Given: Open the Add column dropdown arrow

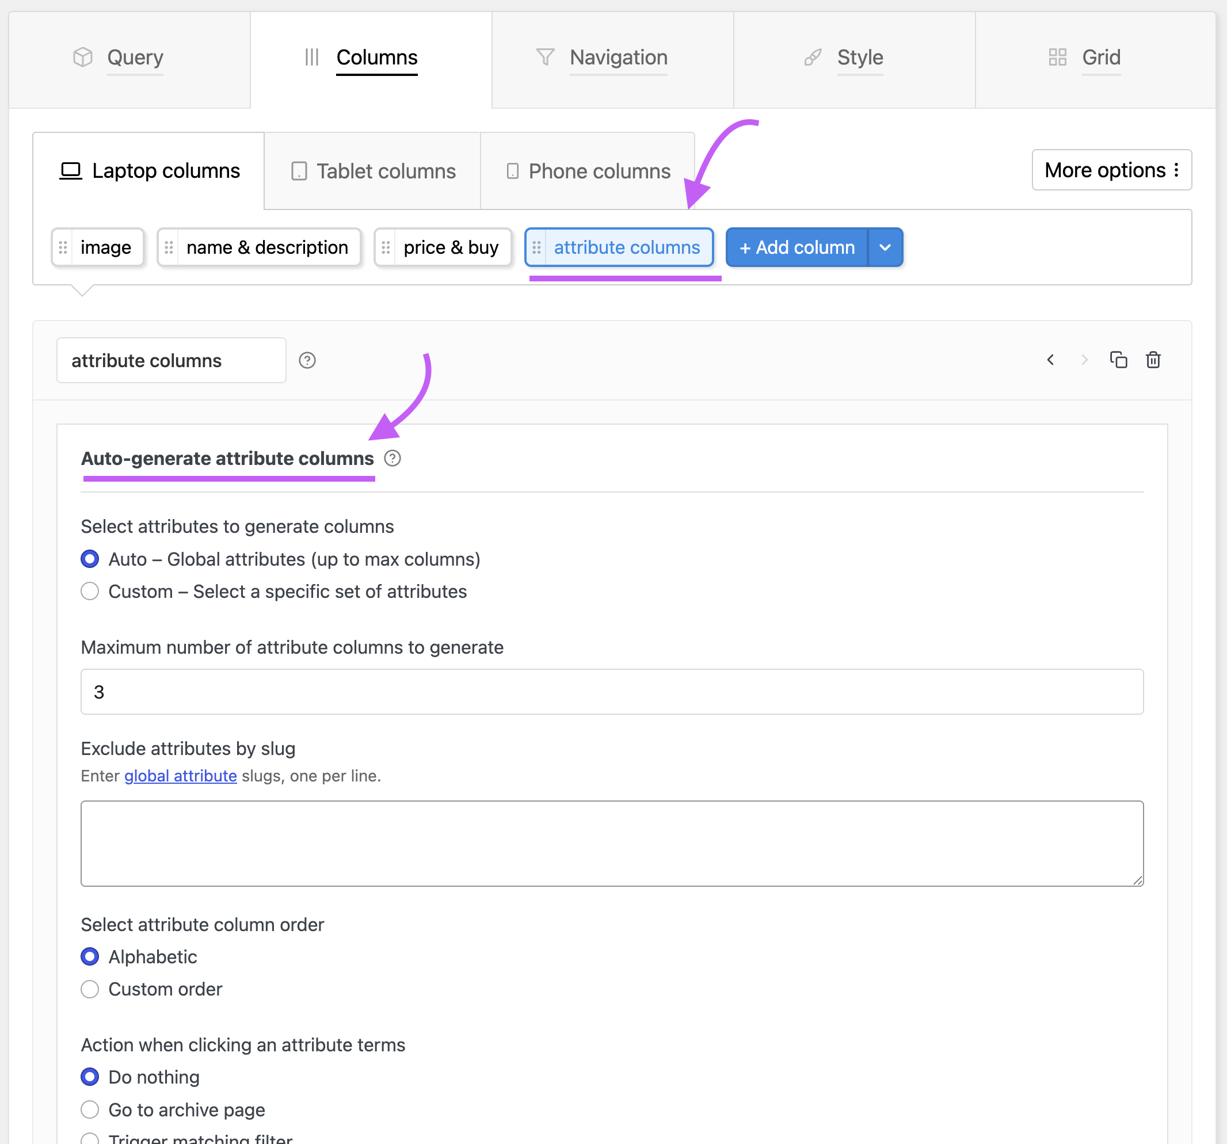Looking at the screenshot, I should click(x=885, y=247).
